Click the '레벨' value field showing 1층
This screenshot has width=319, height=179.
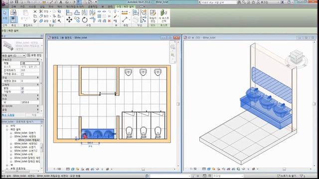[x=30, y=63]
